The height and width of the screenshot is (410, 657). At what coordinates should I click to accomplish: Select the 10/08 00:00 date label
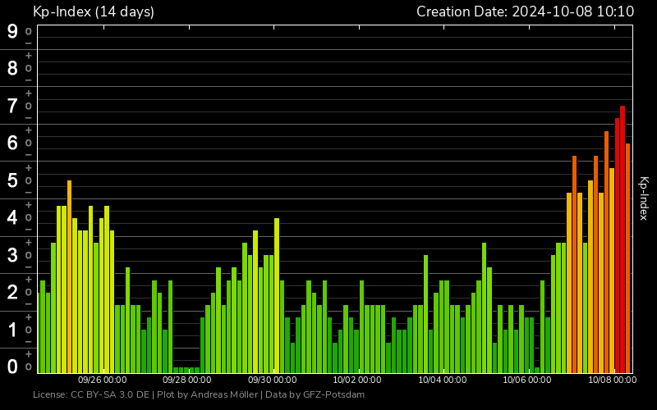612,380
